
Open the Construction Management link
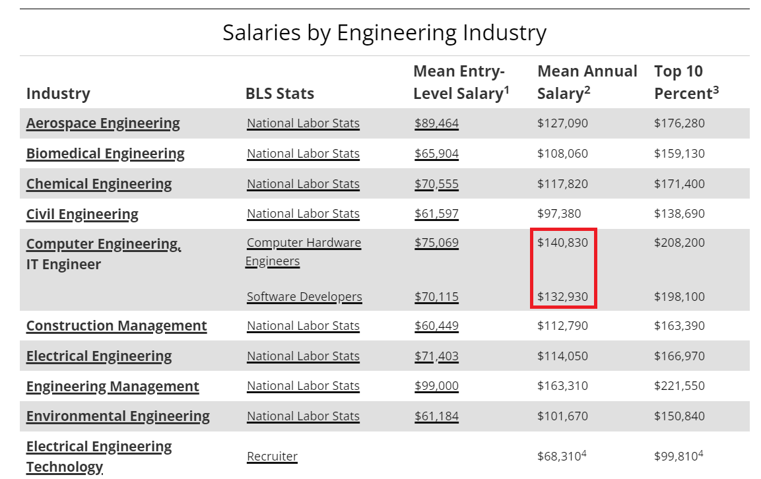pos(116,326)
